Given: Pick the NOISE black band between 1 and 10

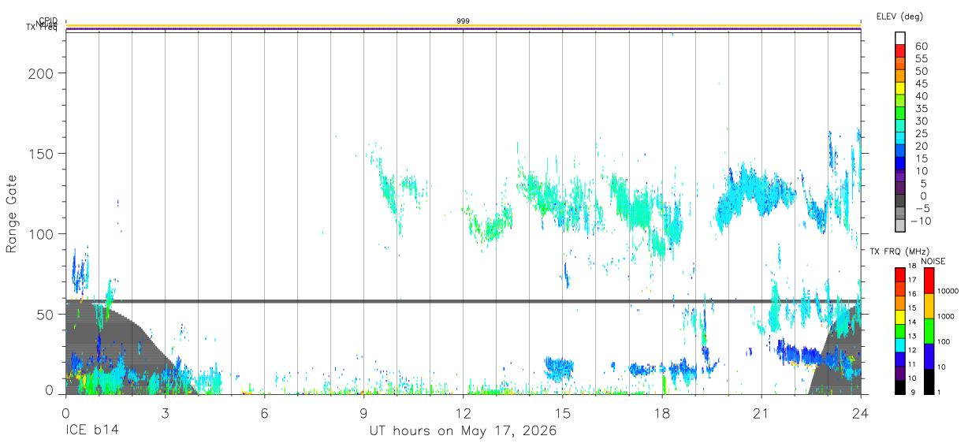Looking at the screenshot, I should point(929,382).
